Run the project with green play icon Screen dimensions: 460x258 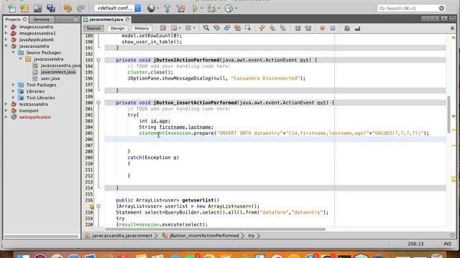[195, 9]
